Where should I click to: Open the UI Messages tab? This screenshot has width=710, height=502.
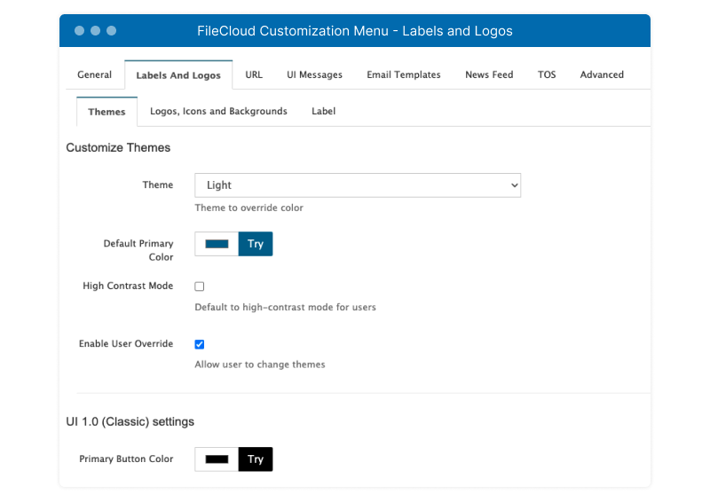314,75
